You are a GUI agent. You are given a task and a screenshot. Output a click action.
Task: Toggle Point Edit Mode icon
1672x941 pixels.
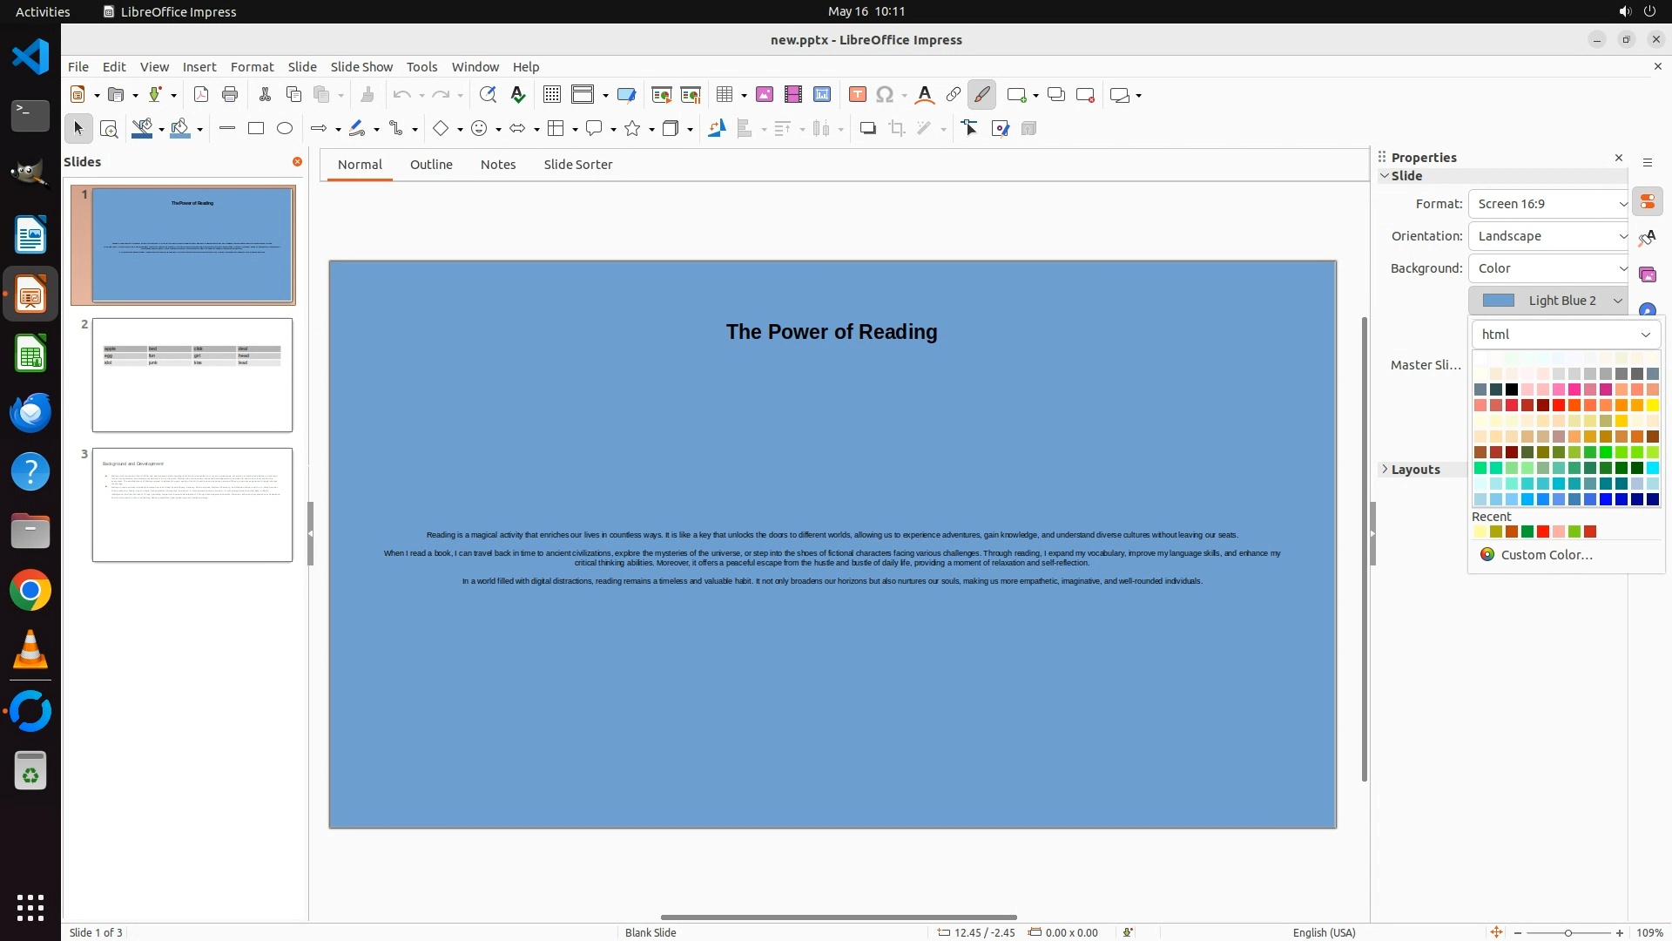pyautogui.click(x=970, y=129)
